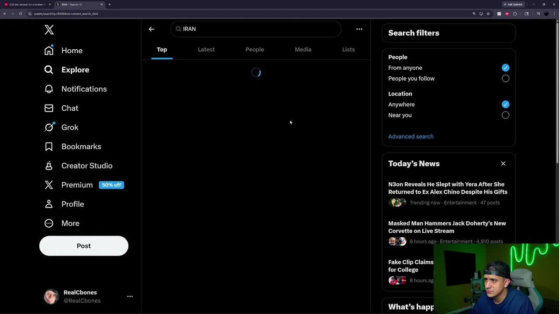559x314 pixels.
Task: Open Explore via the magnifier icon
Action: point(49,70)
